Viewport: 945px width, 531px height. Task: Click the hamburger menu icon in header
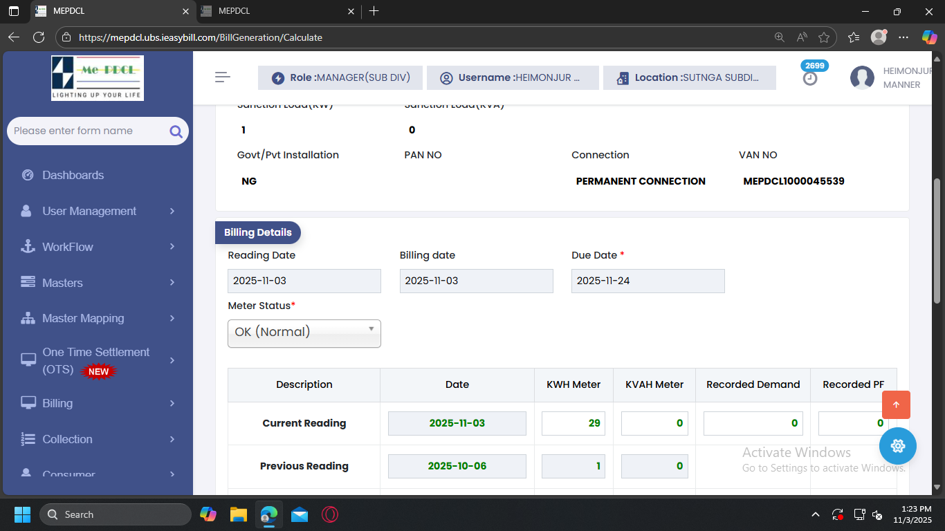point(222,77)
